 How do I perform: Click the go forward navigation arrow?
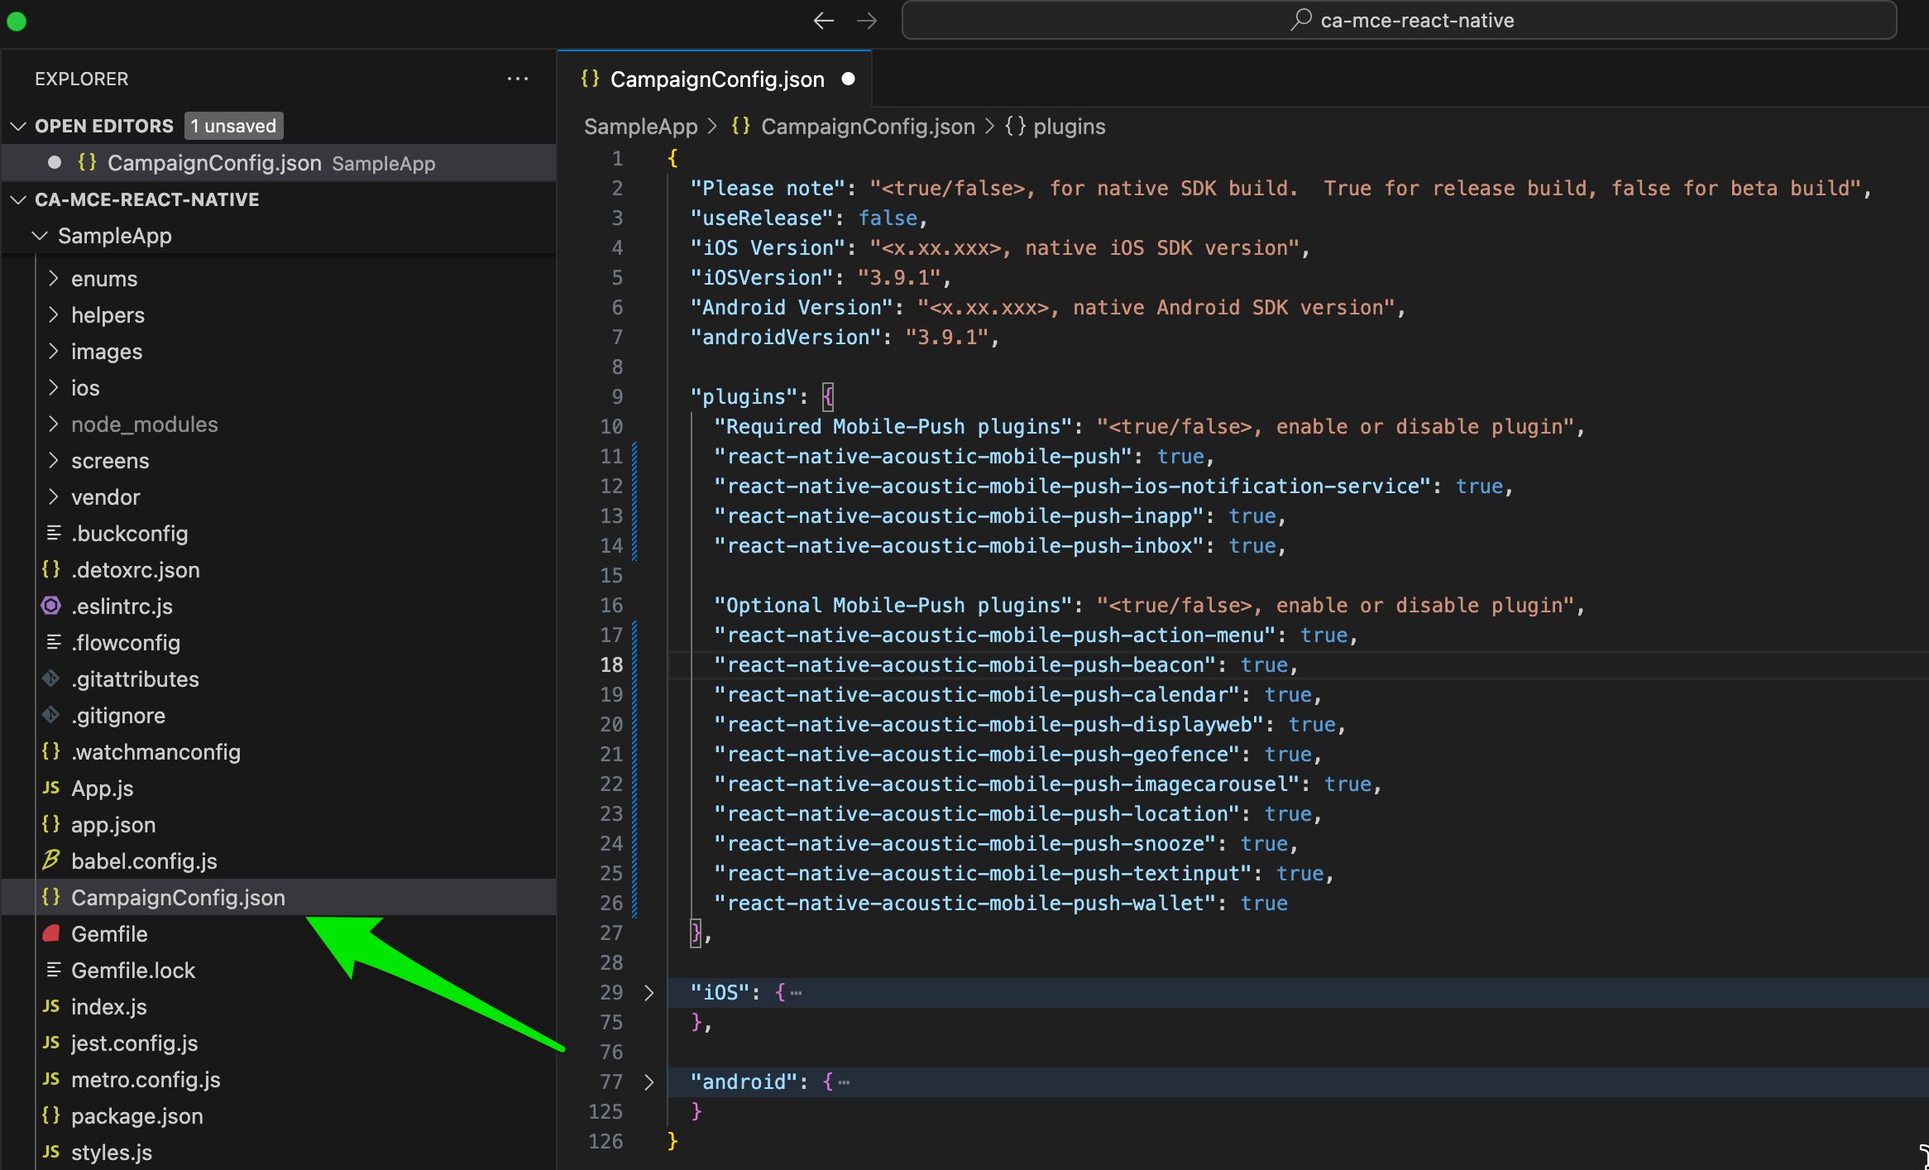pos(866,21)
